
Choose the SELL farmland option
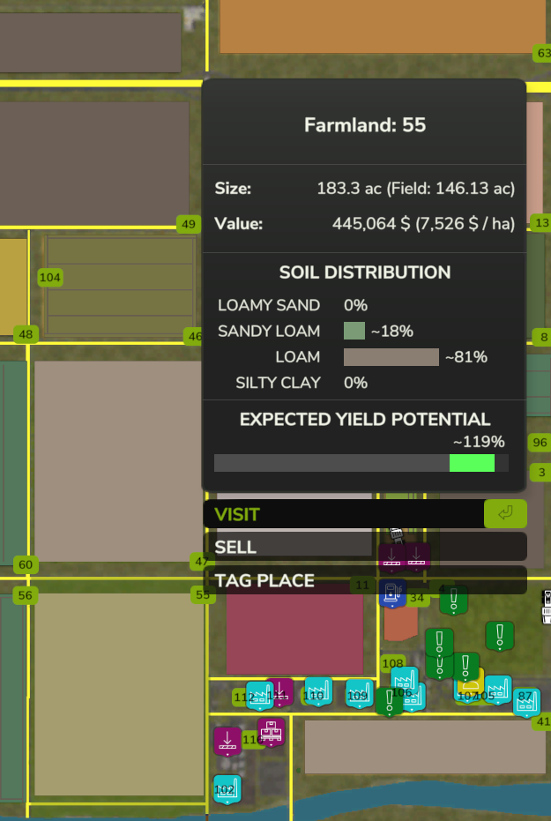(x=365, y=547)
